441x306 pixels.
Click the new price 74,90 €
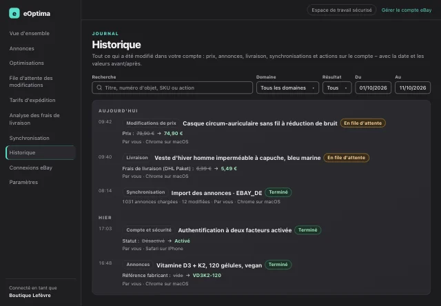173,133
